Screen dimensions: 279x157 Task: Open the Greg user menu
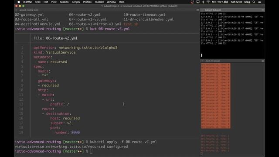click(247, 2)
